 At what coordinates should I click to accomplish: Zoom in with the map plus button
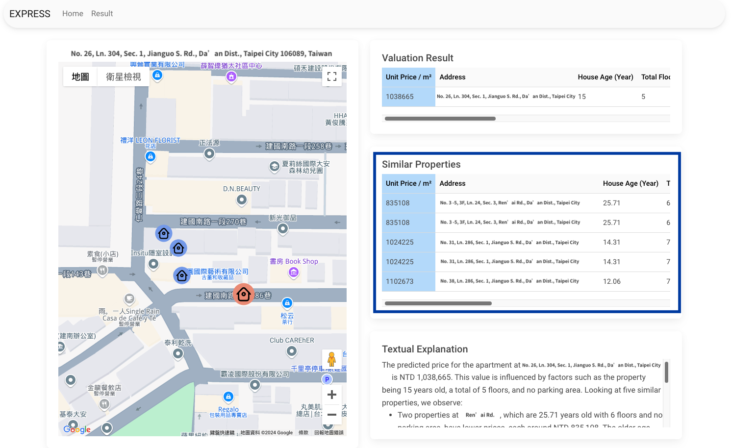click(x=332, y=395)
